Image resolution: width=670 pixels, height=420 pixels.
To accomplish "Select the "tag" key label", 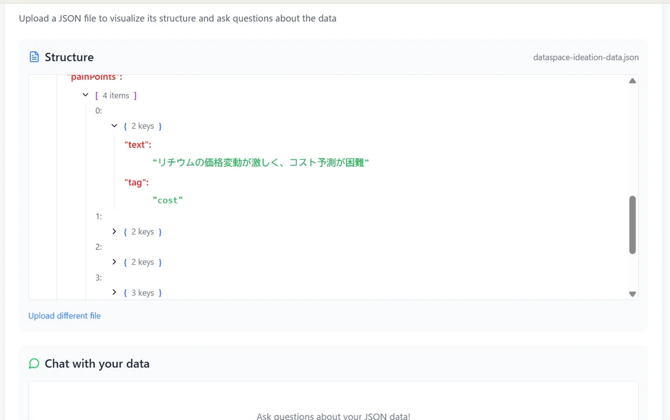I will tap(136, 182).
